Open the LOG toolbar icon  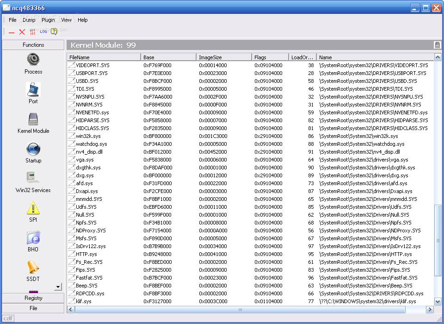43,31
